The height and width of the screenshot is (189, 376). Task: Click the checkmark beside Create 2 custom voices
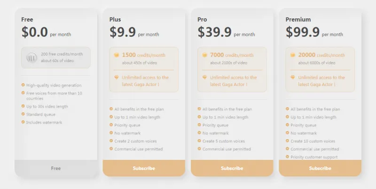pos(111,141)
